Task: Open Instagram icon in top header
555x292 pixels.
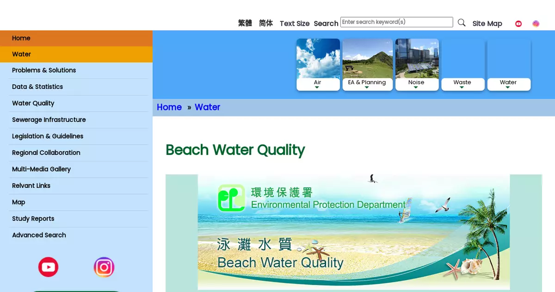Action: (x=536, y=24)
